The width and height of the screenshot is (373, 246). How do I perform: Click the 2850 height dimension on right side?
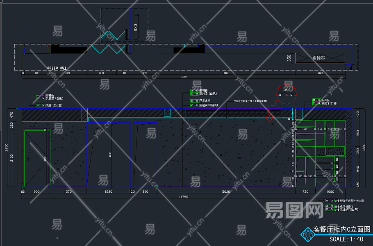(x=364, y=148)
